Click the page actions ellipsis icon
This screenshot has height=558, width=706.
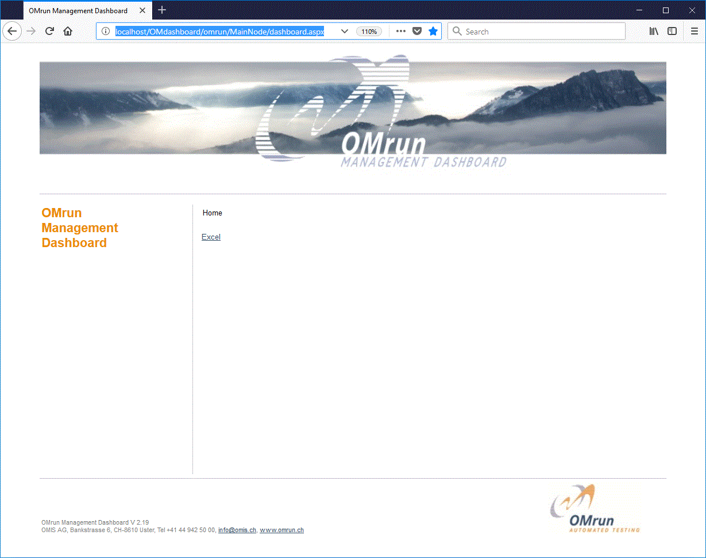[x=400, y=32]
